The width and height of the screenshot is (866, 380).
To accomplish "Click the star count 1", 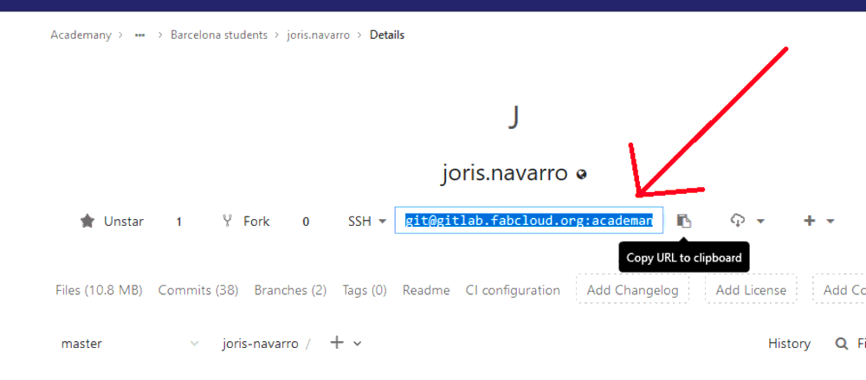I will click(x=179, y=222).
